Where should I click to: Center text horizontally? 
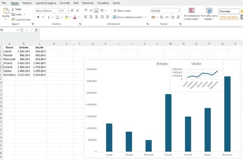tap(91, 17)
